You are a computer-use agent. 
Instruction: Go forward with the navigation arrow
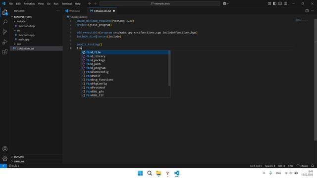tap(95, 3)
